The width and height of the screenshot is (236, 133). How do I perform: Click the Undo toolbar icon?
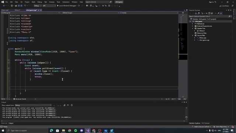25,6
